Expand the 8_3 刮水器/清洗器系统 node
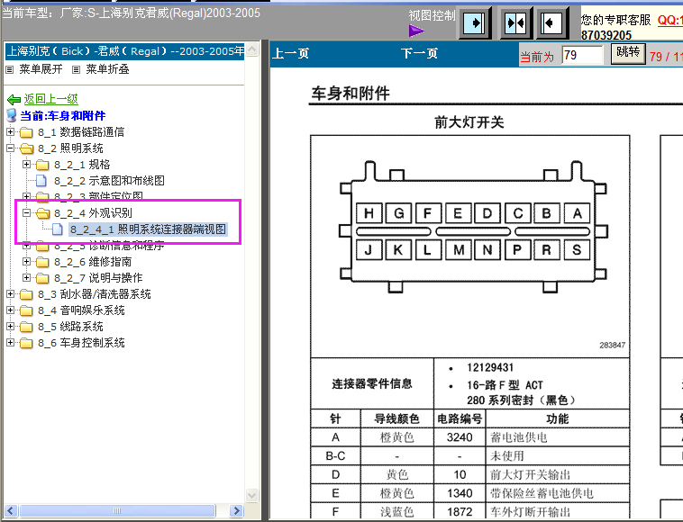 tap(10, 294)
